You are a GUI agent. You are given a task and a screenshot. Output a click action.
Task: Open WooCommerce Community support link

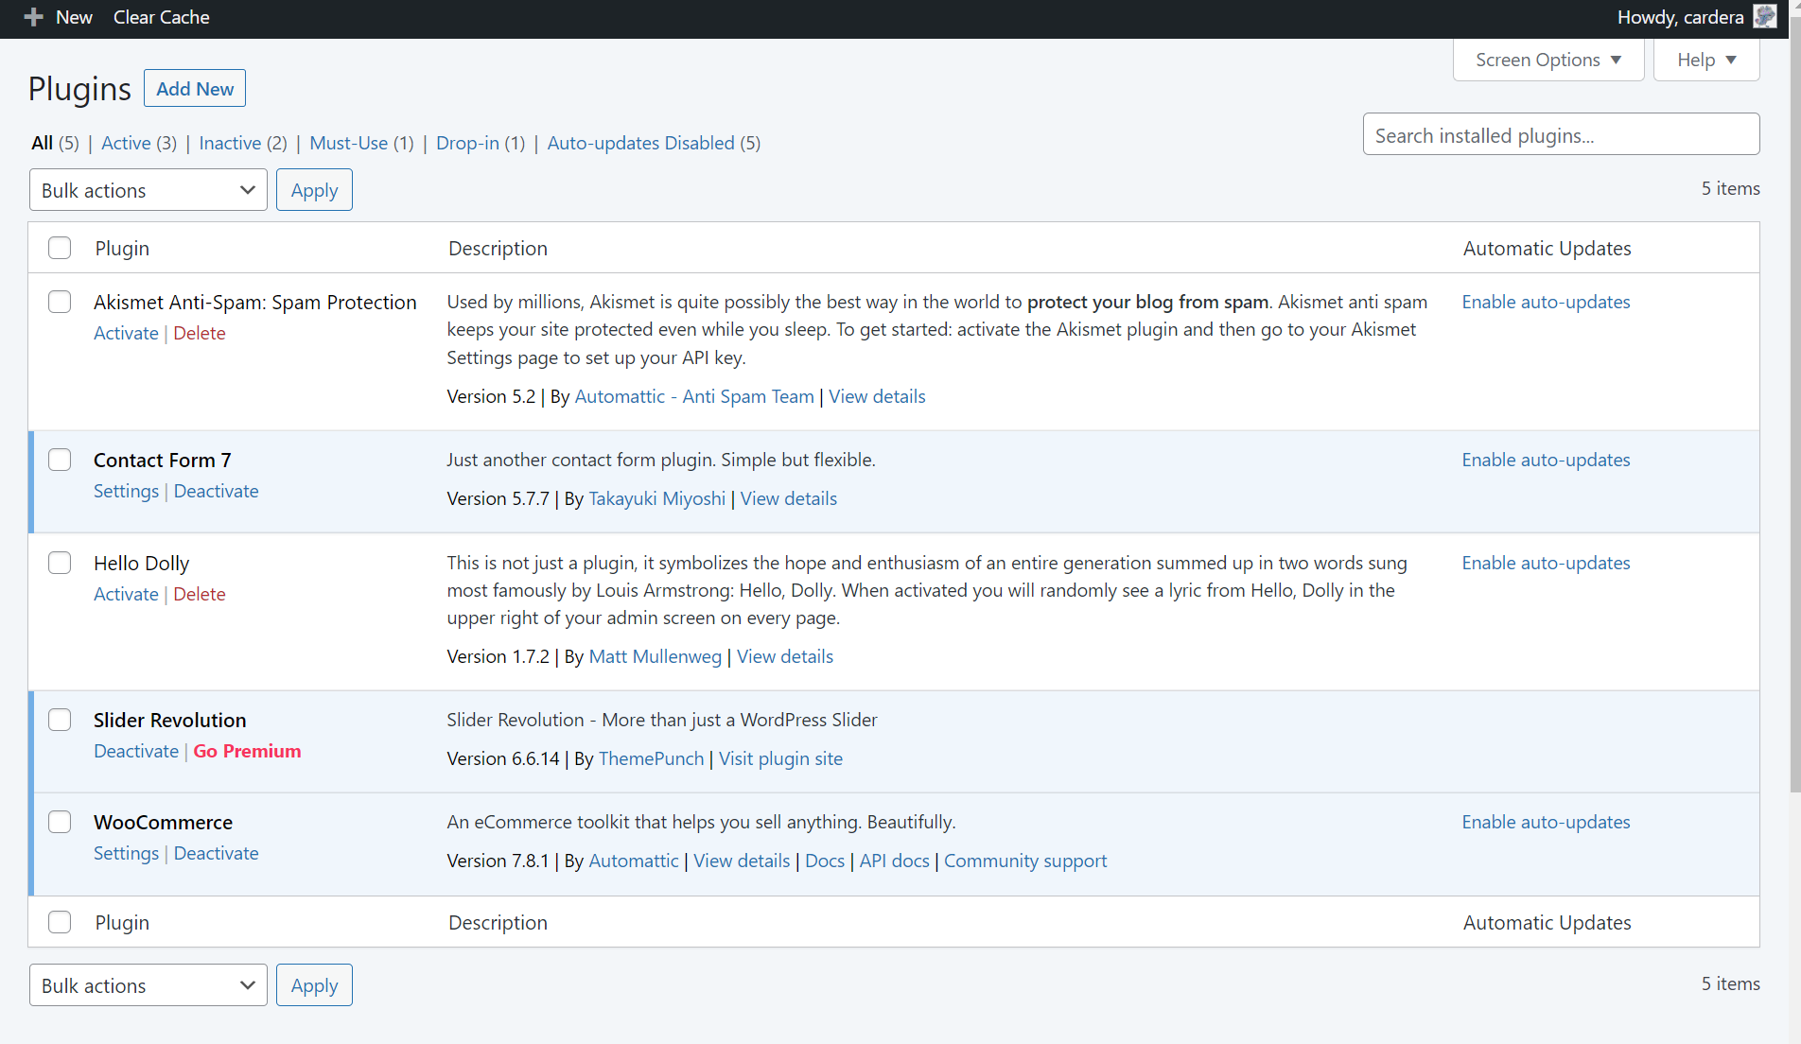pos(1025,861)
